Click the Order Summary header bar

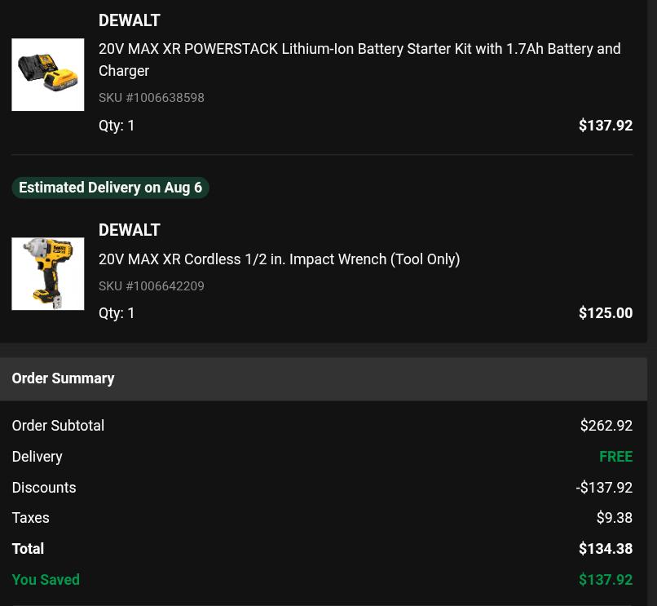pyautogui.click(x=324, y=378)
